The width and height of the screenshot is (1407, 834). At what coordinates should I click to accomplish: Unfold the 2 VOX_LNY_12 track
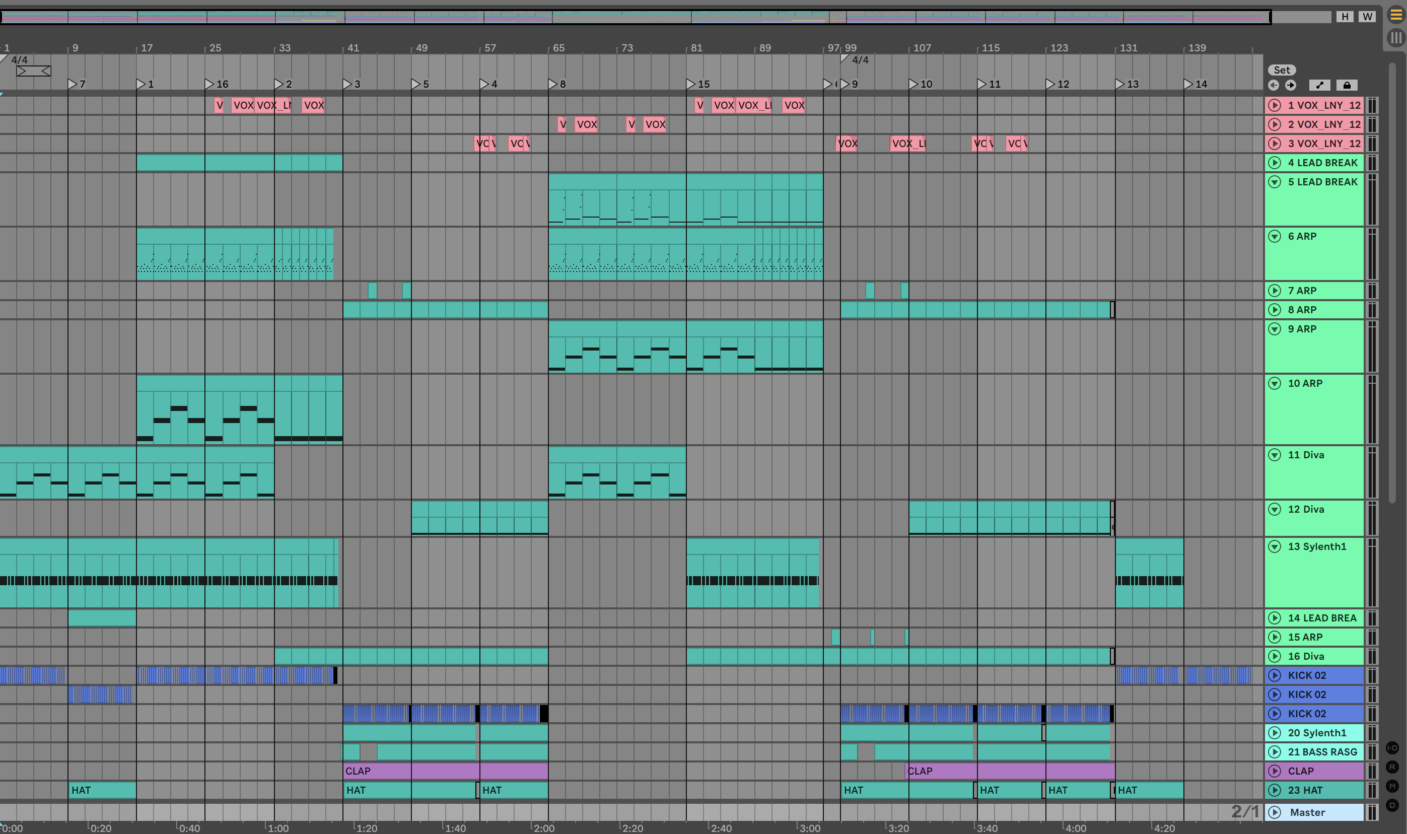click(1275, 124)
